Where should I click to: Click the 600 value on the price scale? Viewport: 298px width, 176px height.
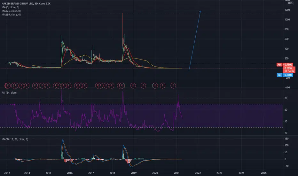pyautogui.click(x=286, y=39)
